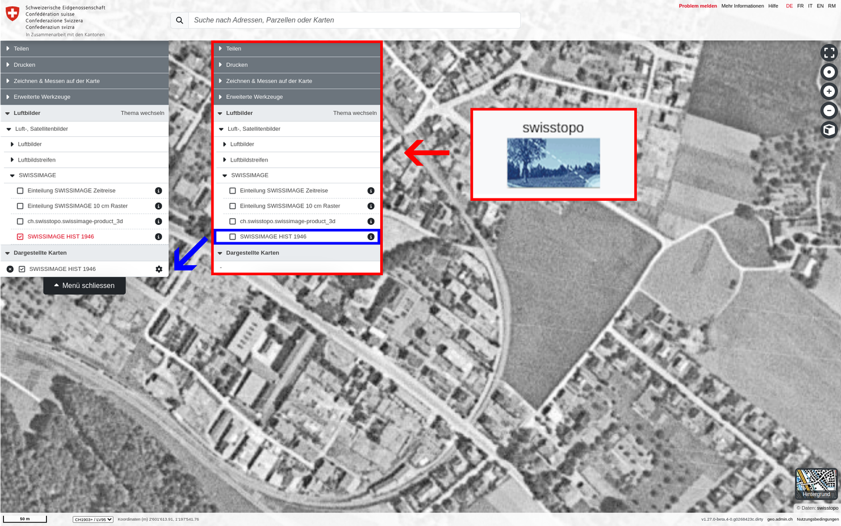Click the geolocation target button
Screen dimensions: 841x526
click(829, 72)
